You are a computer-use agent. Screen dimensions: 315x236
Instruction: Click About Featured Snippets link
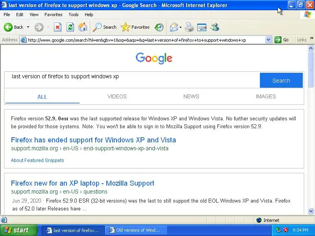tap(37, 160)
